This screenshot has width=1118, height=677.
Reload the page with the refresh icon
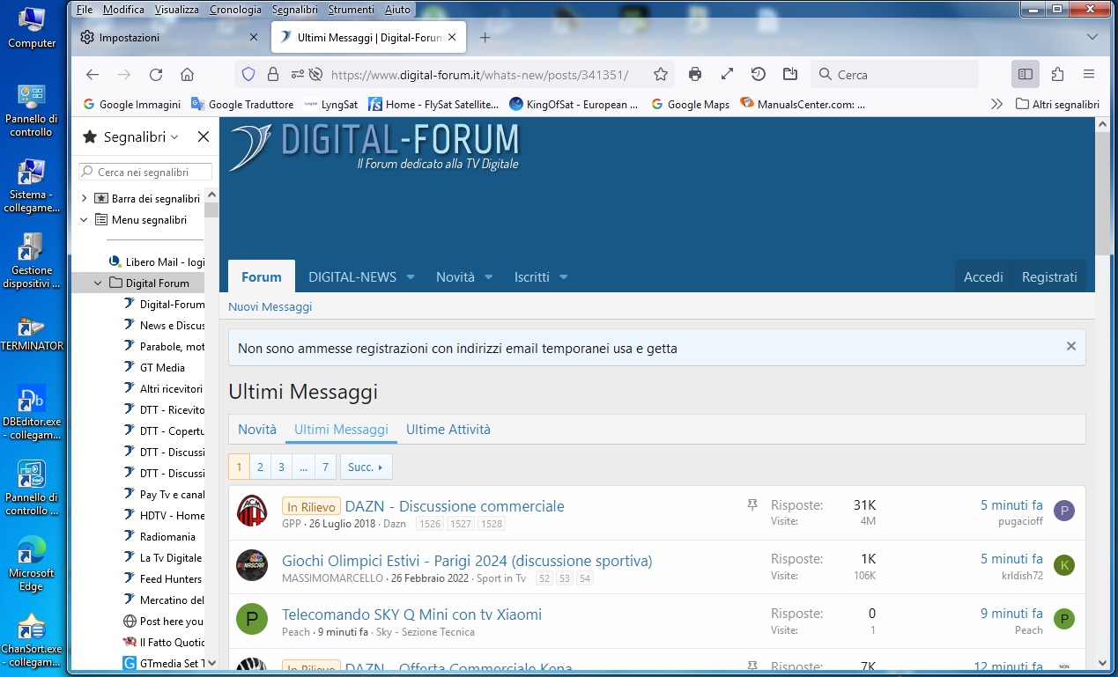[x=156, y=75]
